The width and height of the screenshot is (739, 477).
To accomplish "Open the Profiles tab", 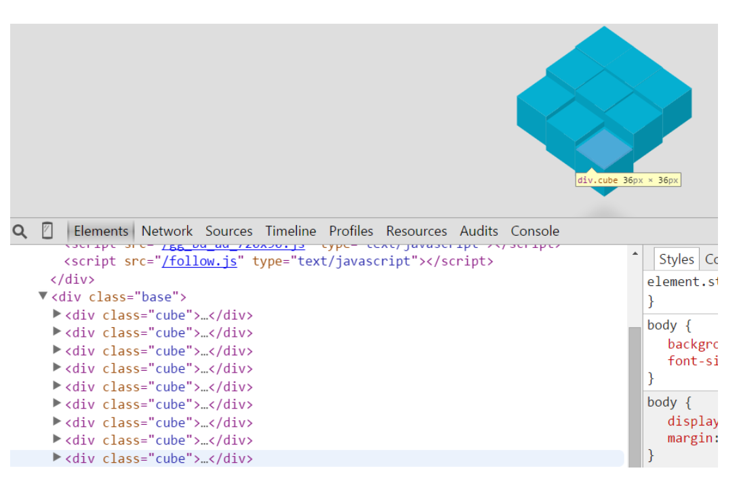I will tap(351, 231).
